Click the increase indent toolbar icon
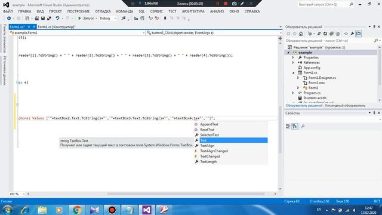The height and width of the screenshot is (215, 382). tap(142, 19)
